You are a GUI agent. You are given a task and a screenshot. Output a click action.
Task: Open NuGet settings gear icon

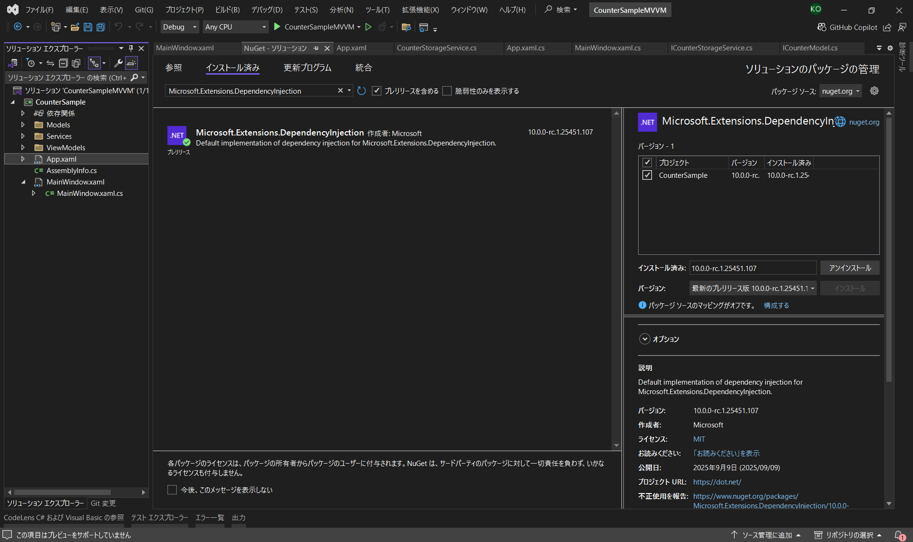point(874,91)
